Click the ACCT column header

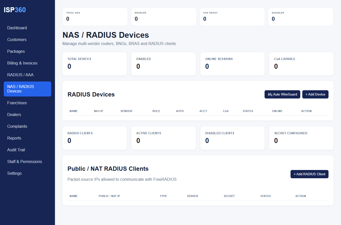tap(203, 111)
